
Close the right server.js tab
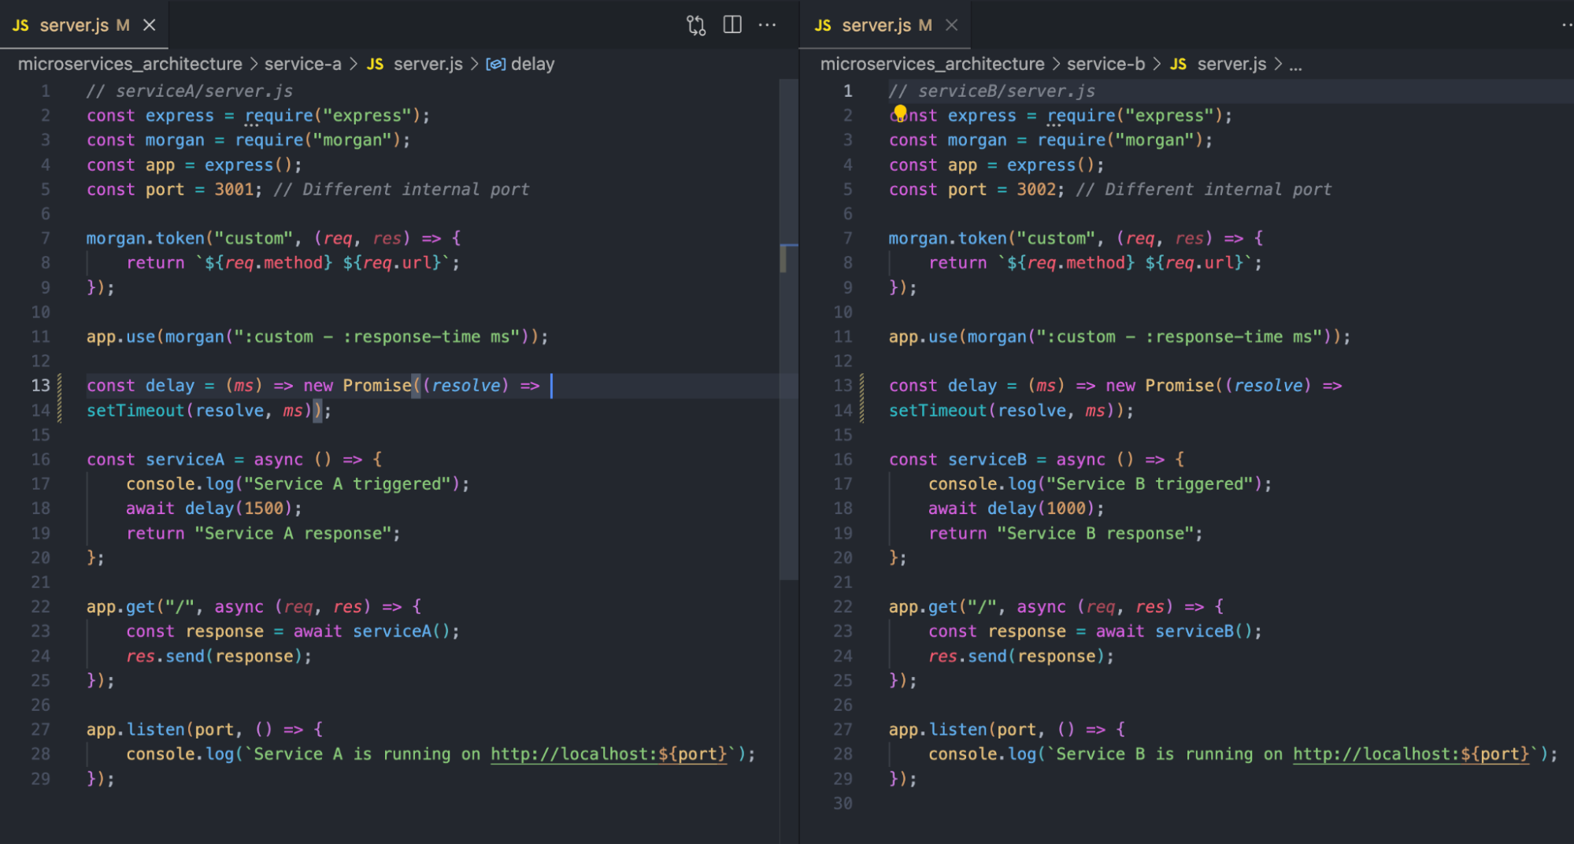coord(951,25)
